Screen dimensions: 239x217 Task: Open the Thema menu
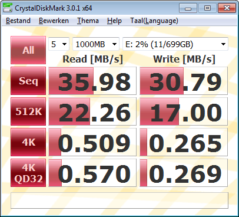pyautogui.click(x=88, y=21)
